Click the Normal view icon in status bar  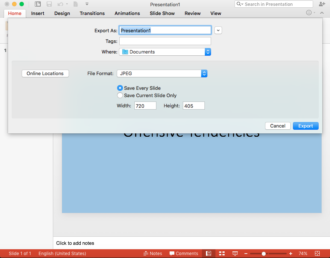[208, 254]
